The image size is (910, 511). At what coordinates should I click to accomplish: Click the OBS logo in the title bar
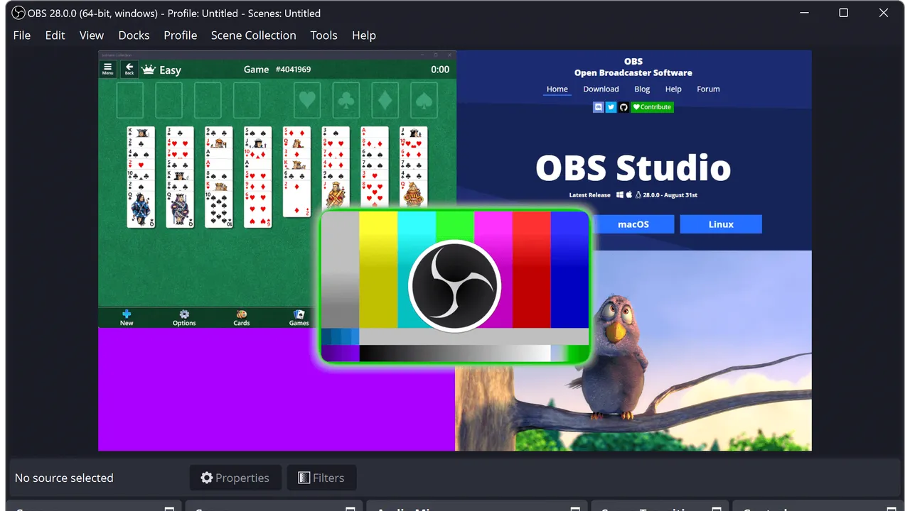18,13
